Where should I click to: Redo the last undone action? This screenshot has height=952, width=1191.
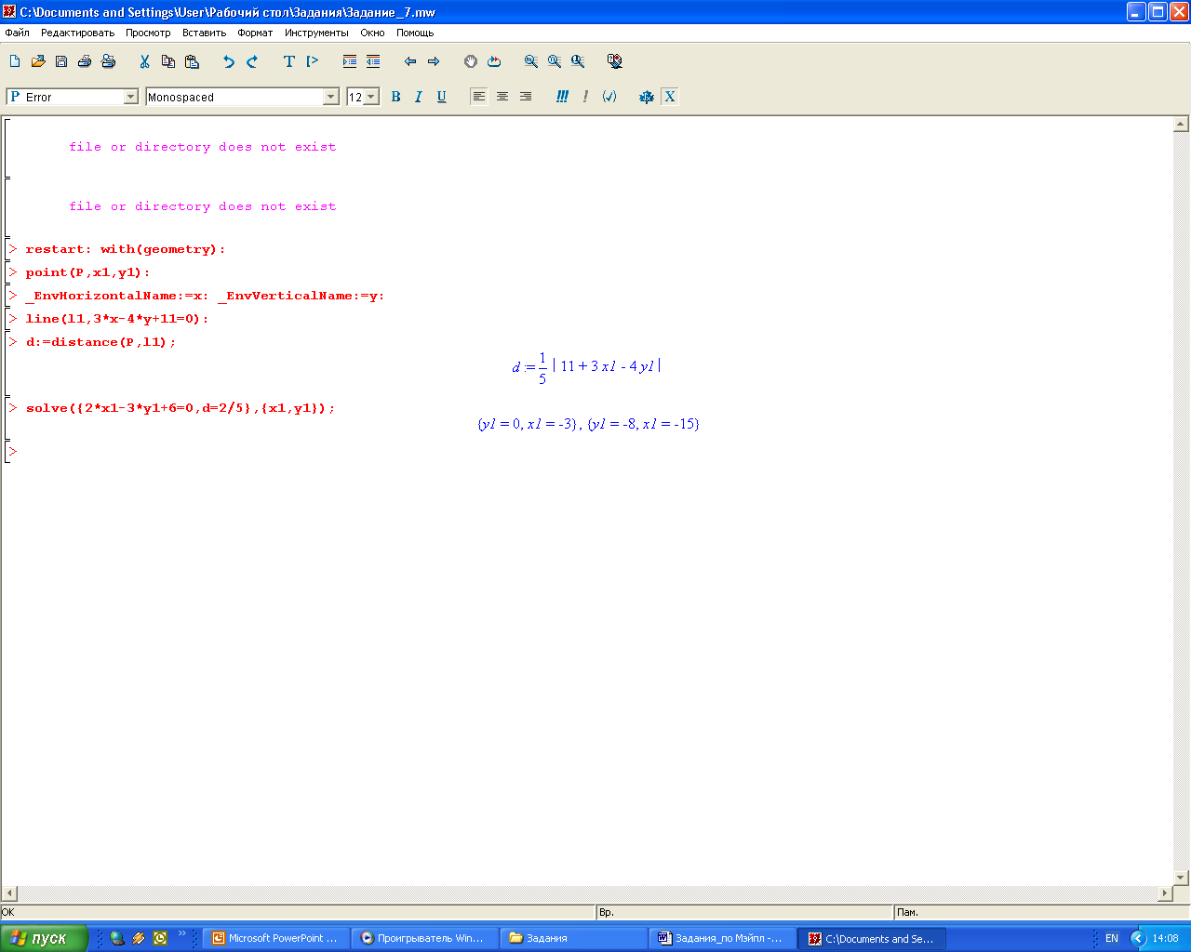click(x=252, y=61)
